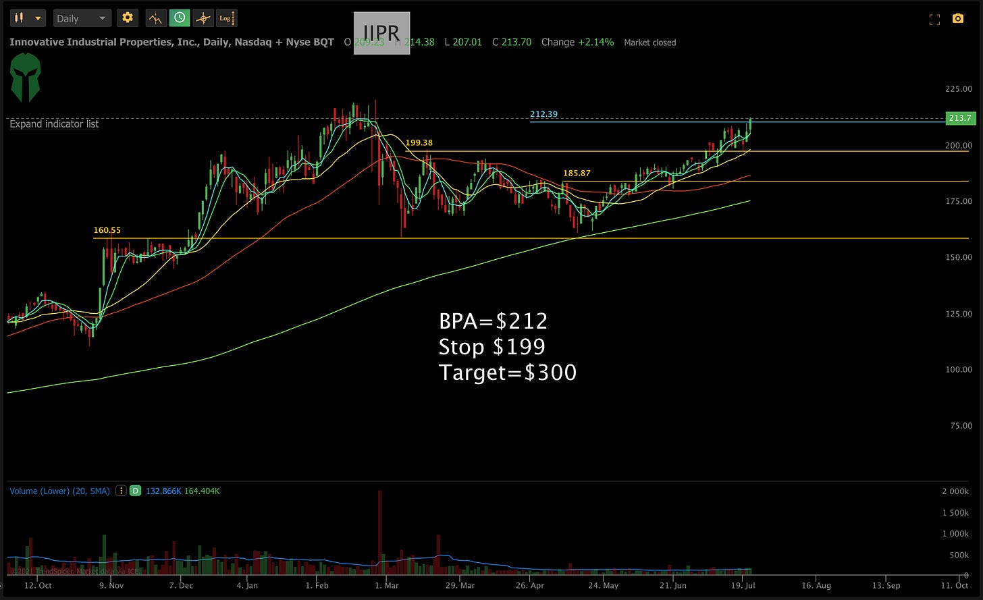
Task: Click Expand indicator list
Action: 54,124
